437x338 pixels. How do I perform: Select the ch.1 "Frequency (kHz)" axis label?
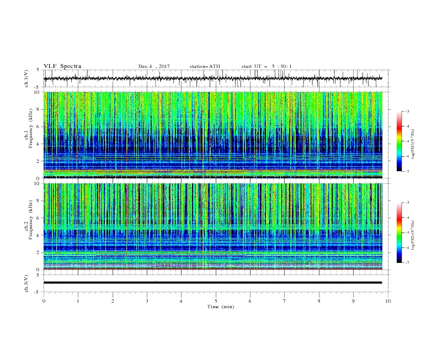pos(30,128)
